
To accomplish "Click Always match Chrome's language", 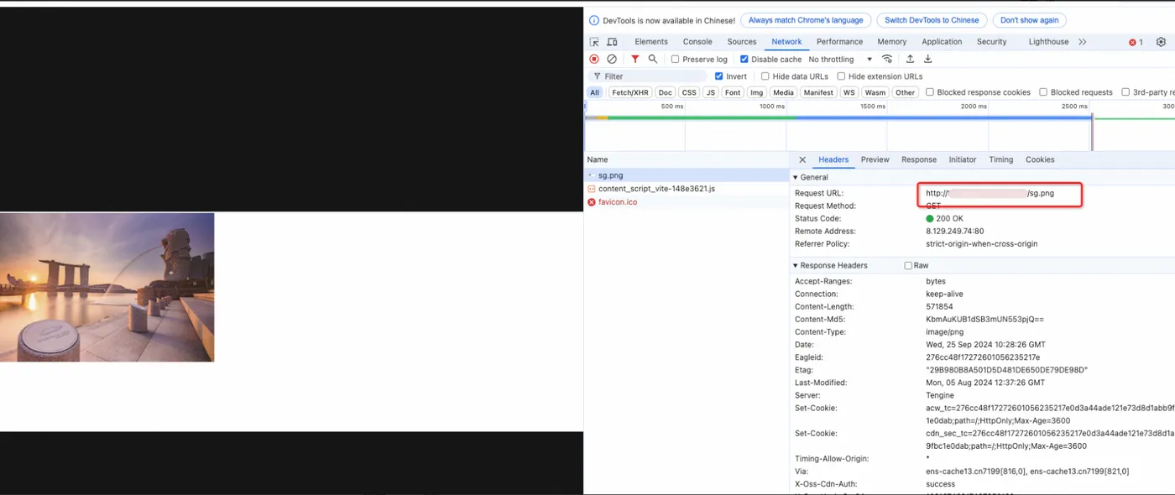I will [x=806, y=21].
